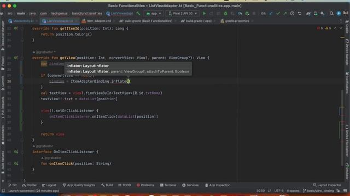Click the Git push arrow icon
The height and width of the screenshot is (196, 350).
[x=285, y=14]
